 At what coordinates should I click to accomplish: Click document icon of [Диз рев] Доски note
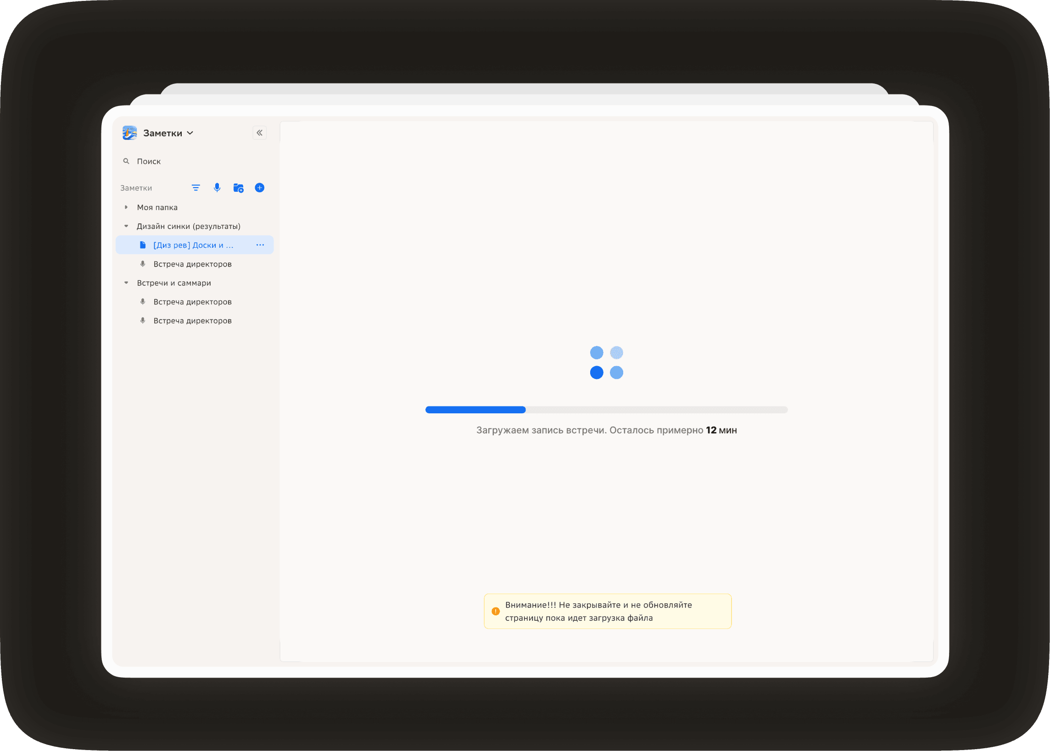[x=143, y=245]
